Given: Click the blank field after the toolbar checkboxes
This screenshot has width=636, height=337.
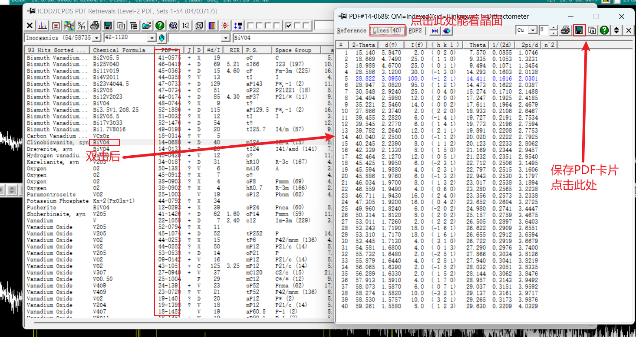Looking at the screenshot, I should pos(324,26).
